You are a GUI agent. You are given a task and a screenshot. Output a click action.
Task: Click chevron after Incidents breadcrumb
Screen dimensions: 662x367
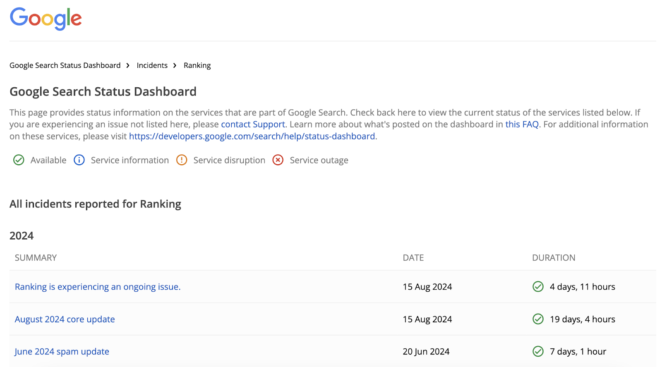pyautogui.click(x=175, y=65)
